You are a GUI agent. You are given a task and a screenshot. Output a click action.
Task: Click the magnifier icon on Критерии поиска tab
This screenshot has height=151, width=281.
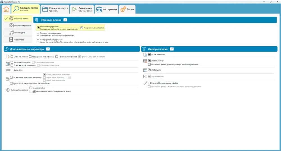click(x=17, y=9)
